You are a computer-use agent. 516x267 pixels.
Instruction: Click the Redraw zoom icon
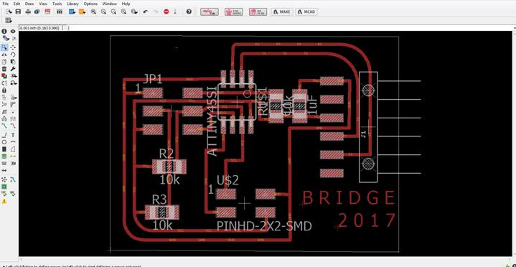pos(123,12)
